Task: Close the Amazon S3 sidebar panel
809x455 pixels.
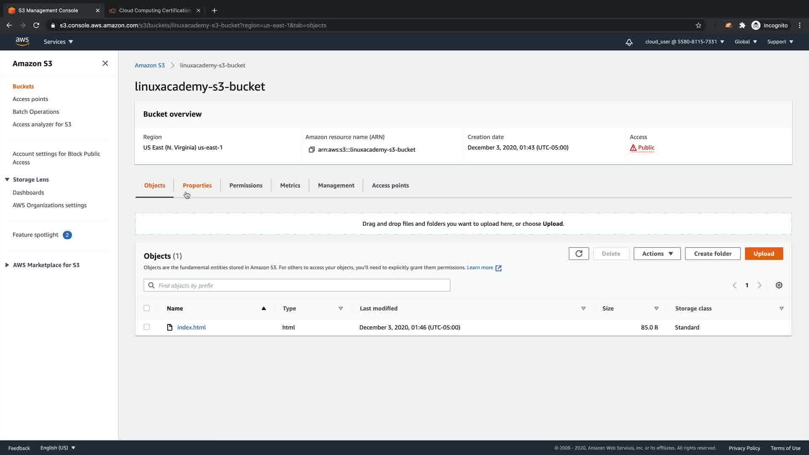Action: (105, 63)
